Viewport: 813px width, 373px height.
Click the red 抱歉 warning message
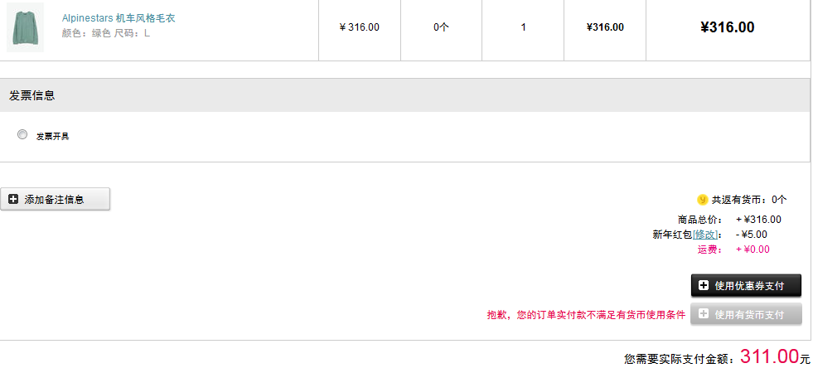[586, 315]
